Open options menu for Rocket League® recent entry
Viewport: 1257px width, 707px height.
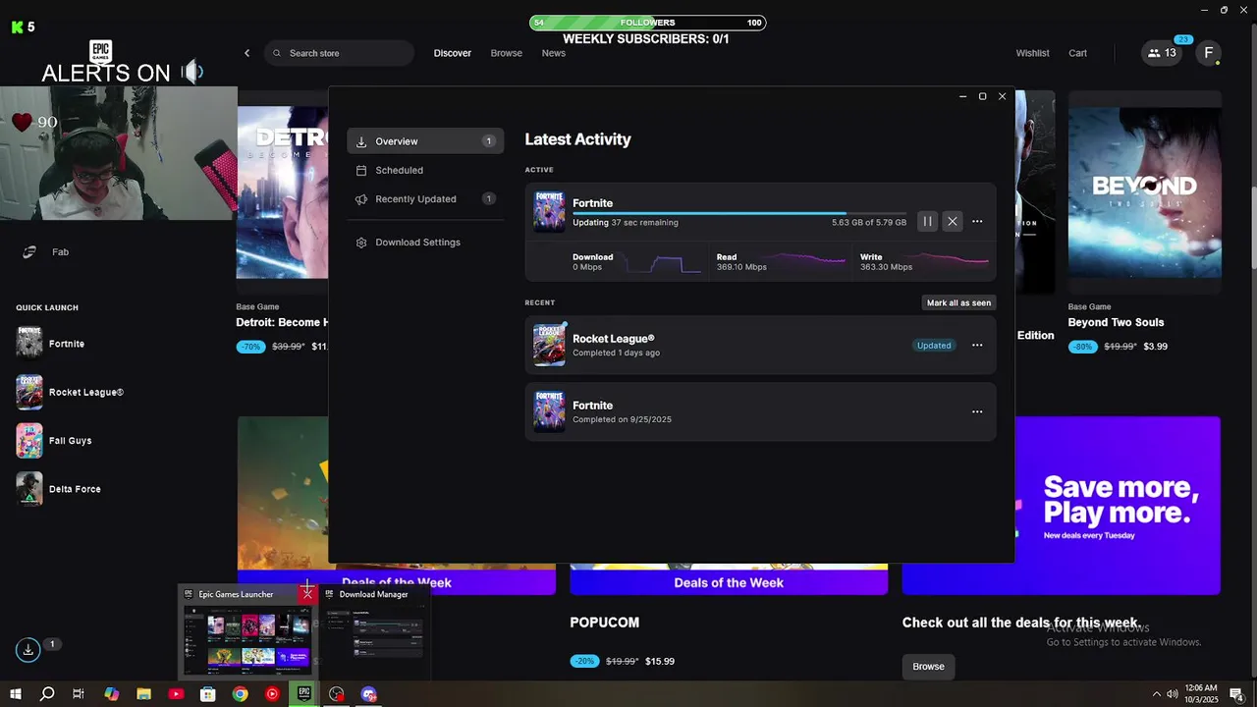977,346
